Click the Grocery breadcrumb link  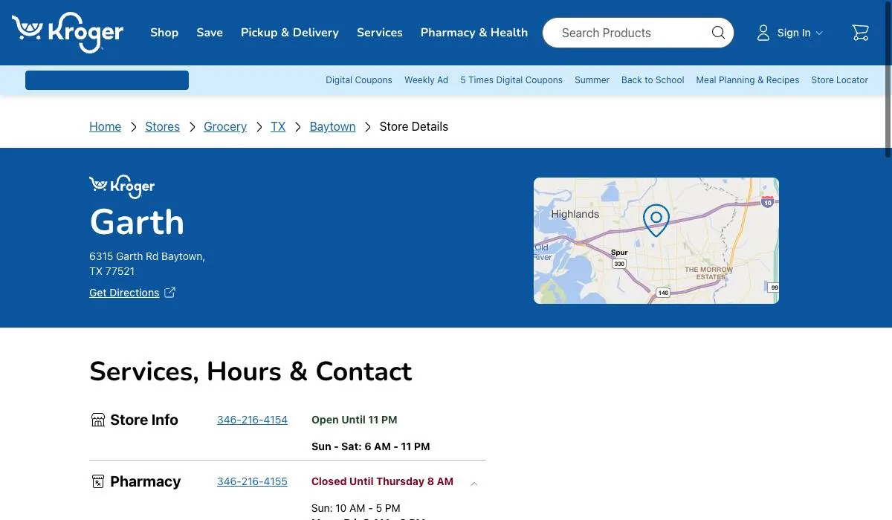click(x=225, y=127)
